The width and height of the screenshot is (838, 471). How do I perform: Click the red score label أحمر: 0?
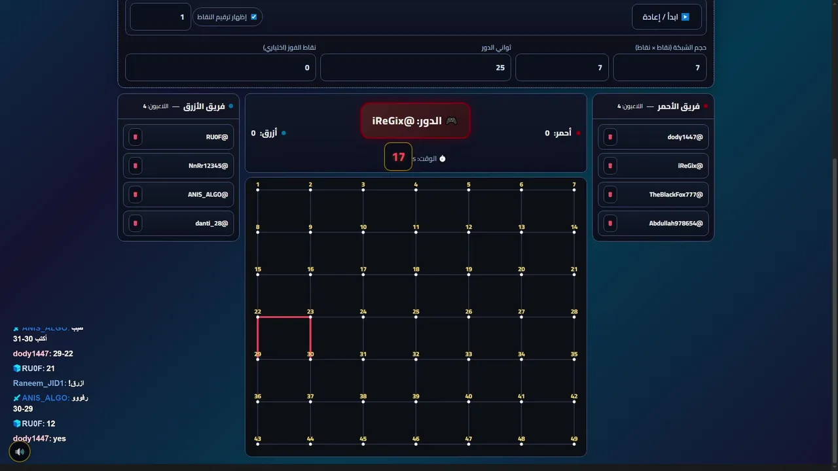point(558,133)
